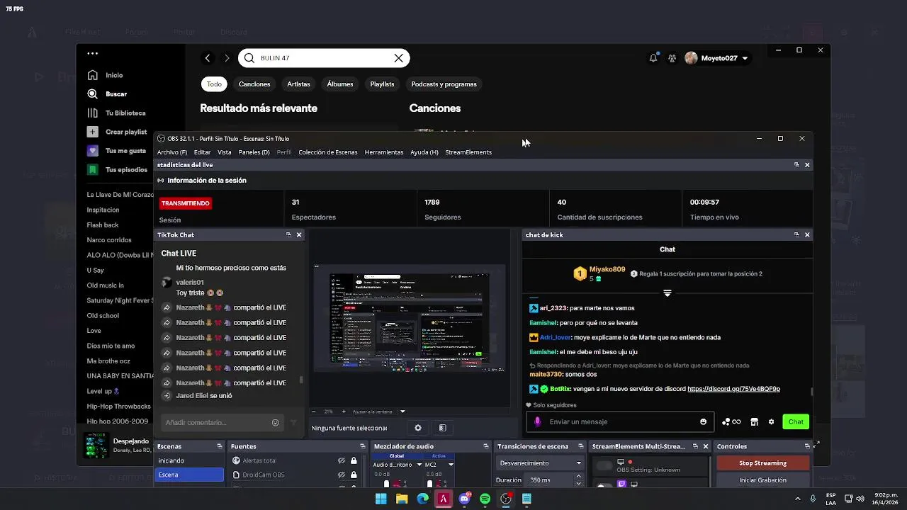
Task: Click the Spotify Inicio home icon
Action: [92, 75]
